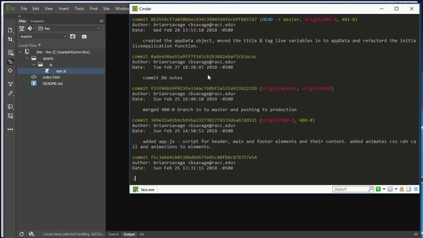Open the View menu
The width and height of the screenshot is (423, 238).
click(x=48, y=9)
